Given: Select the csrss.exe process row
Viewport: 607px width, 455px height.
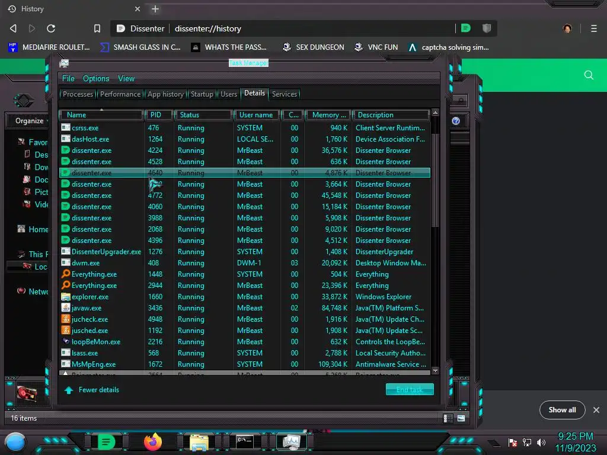Looking at the screenshot, I should (x=245, y=128).
